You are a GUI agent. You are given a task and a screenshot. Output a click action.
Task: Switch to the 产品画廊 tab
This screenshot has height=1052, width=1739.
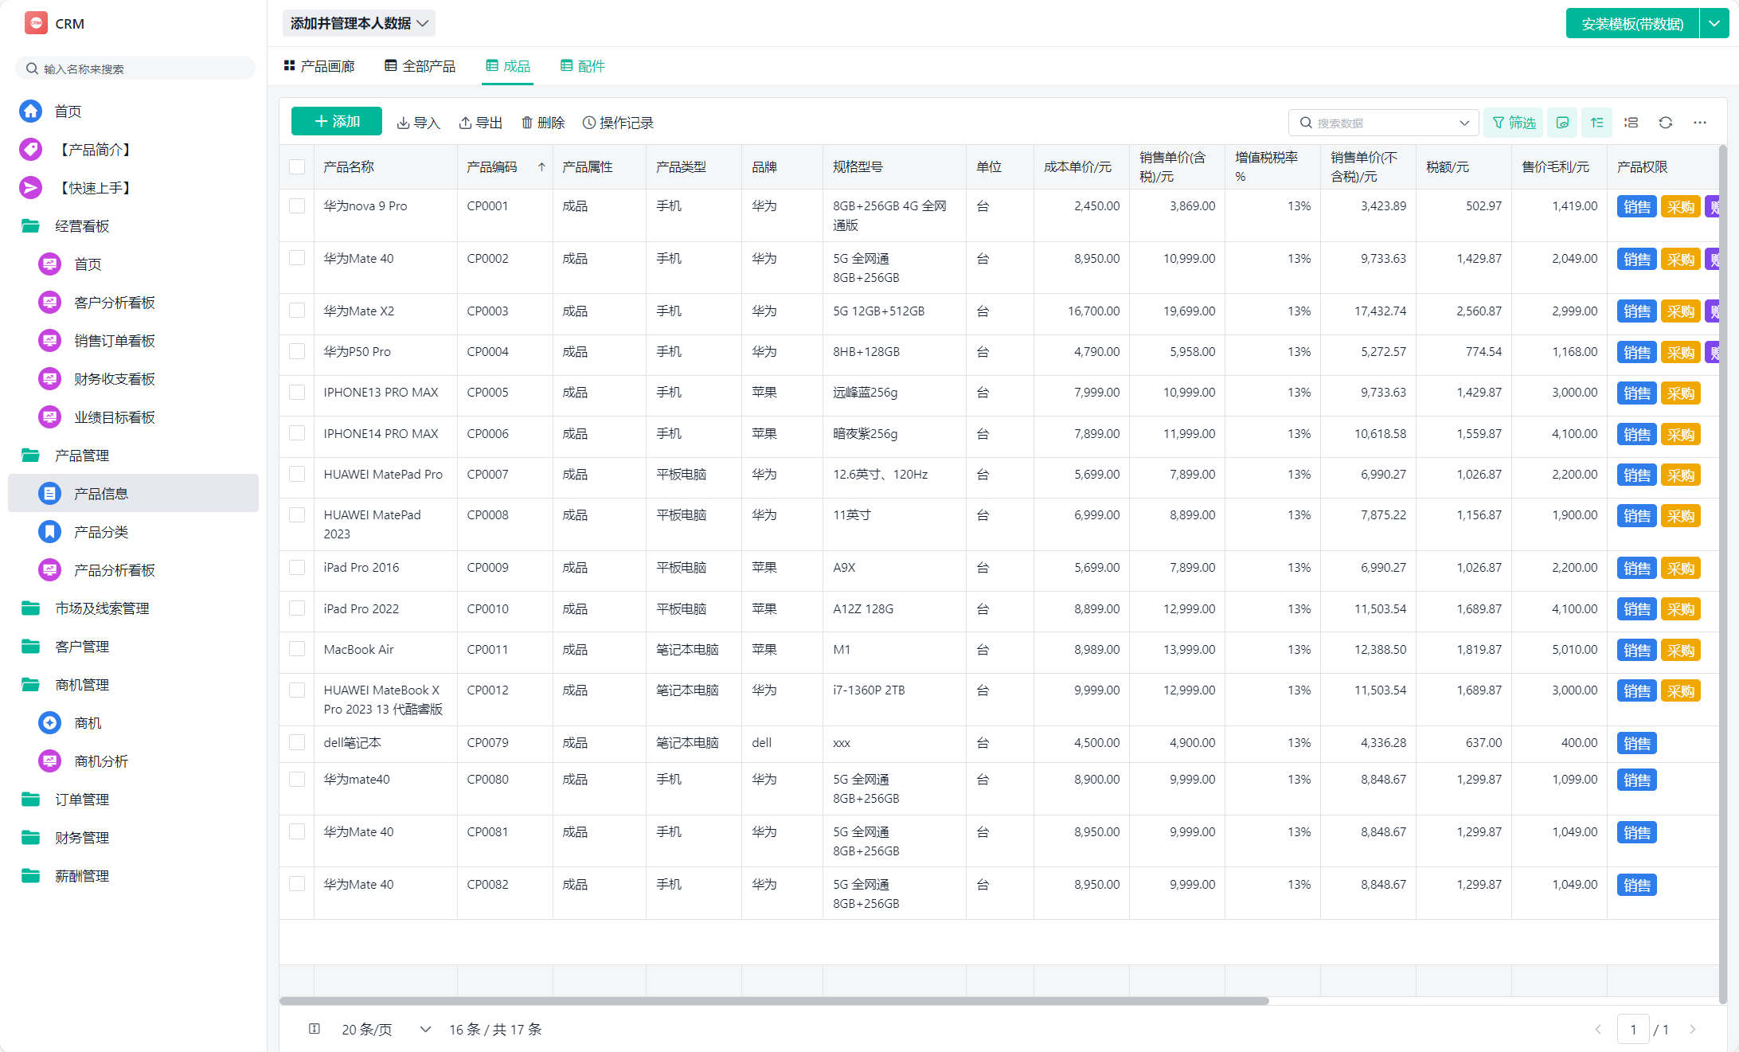pyautogui.click(x=319, y=66)
